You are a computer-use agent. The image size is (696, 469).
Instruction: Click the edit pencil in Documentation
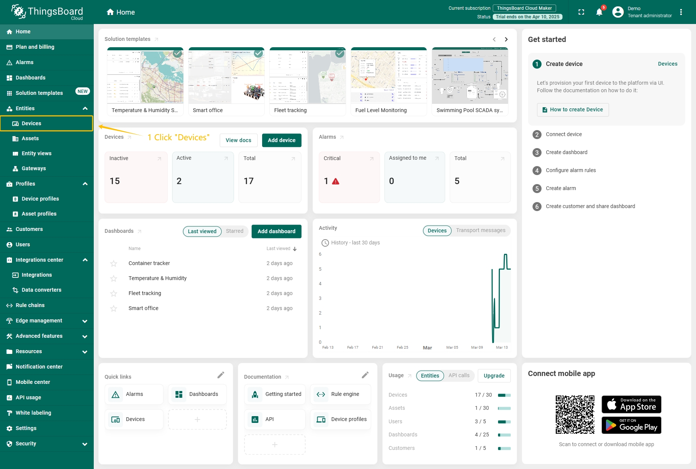point(365,375)
